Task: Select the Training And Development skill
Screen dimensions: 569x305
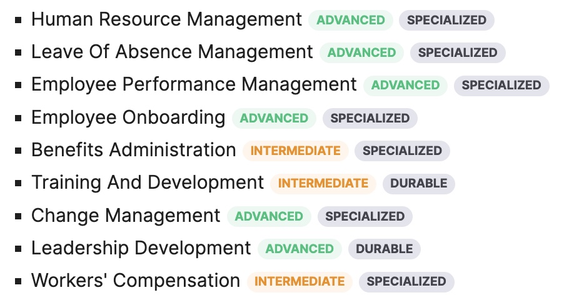Action: tap(148, 183)
